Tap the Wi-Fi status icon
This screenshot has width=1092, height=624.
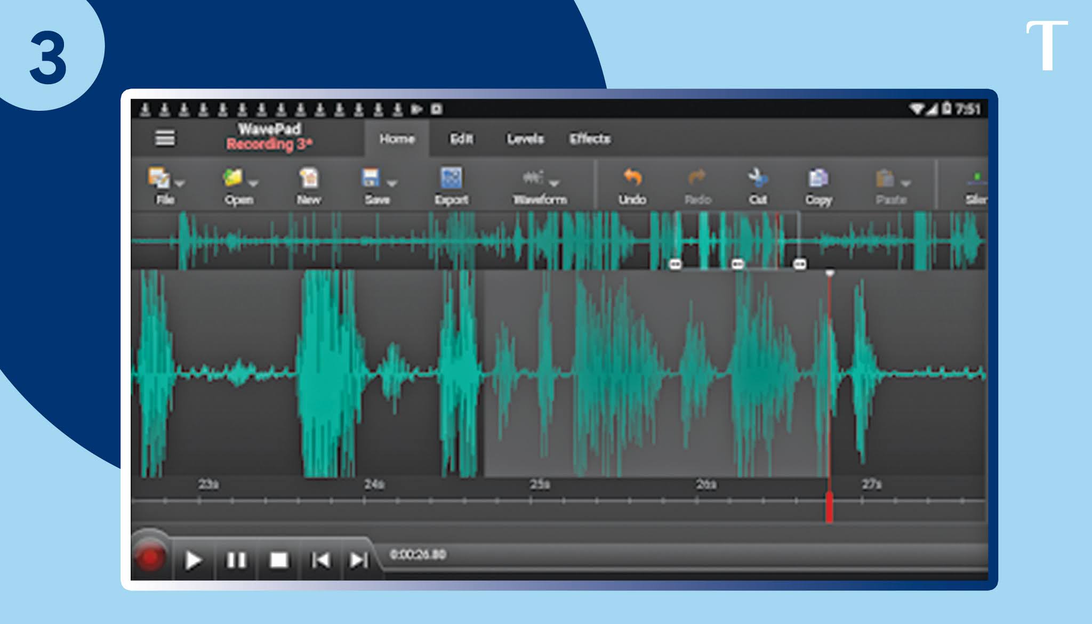point(917,109)
